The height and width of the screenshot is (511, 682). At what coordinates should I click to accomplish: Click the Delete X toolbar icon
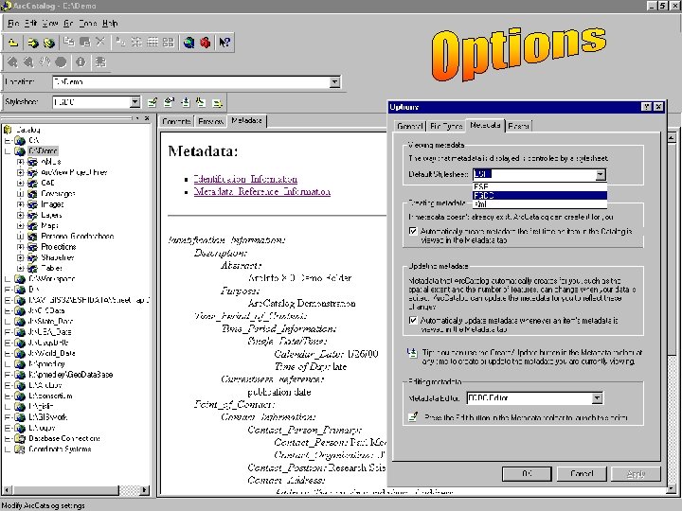[x=100, y=43]
